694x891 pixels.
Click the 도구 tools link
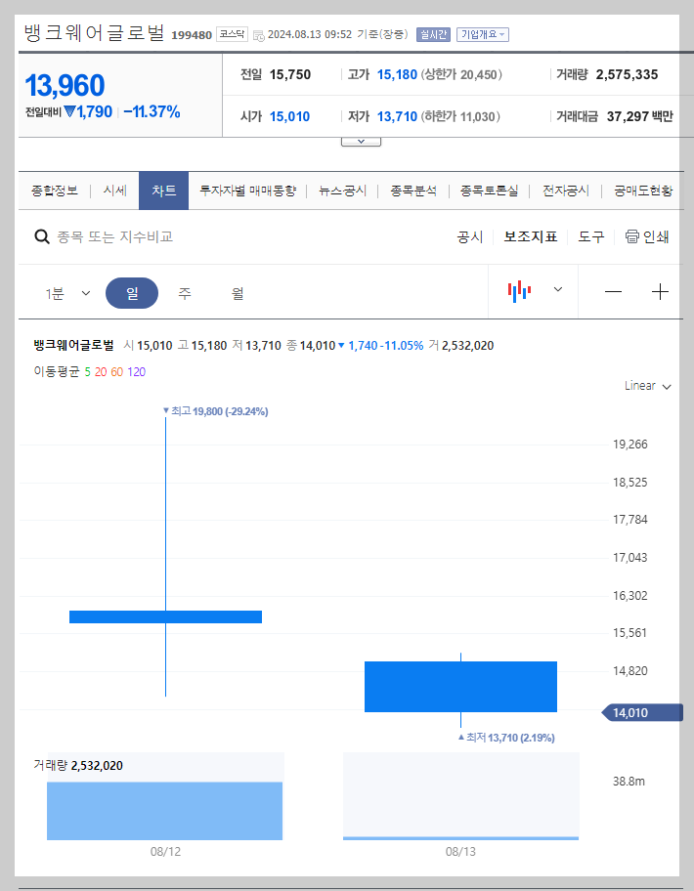click(x=590, y=236)
